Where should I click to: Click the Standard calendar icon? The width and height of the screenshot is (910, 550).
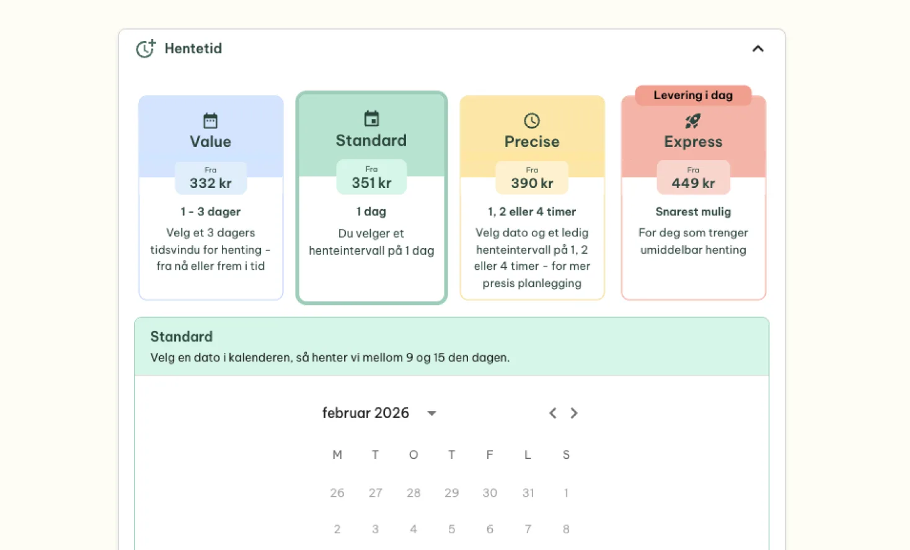(371, 118)
